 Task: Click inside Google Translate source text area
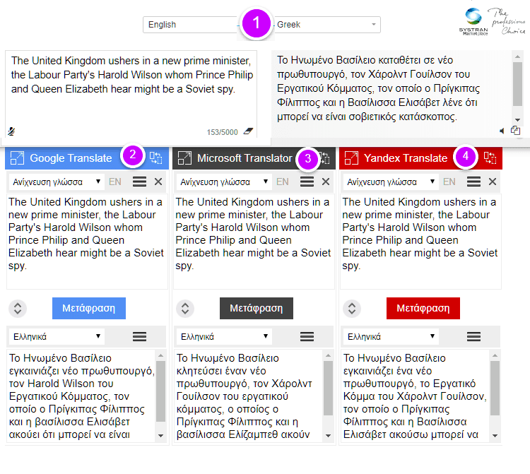pos(87,241)
